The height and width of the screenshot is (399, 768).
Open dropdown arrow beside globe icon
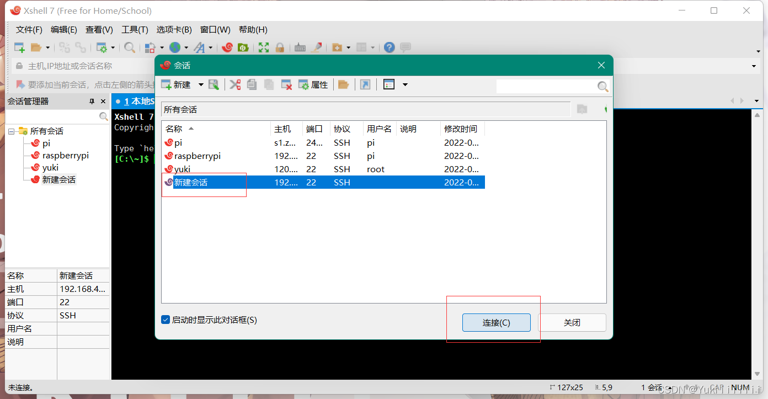pyautogui.click(x=186, y=47)
